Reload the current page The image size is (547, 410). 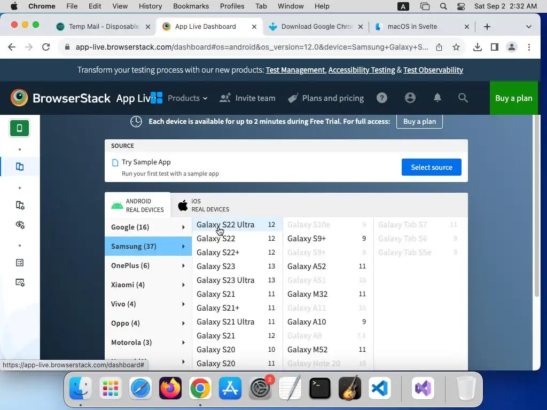(x=46, y=47)
